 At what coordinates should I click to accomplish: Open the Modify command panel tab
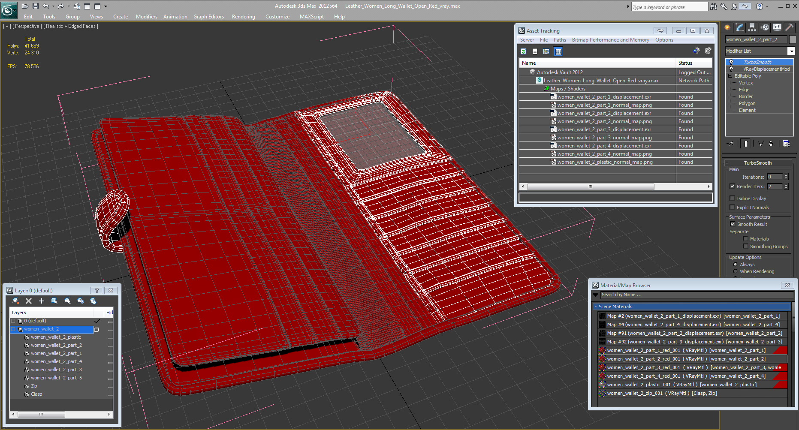(x=740, y=27)
